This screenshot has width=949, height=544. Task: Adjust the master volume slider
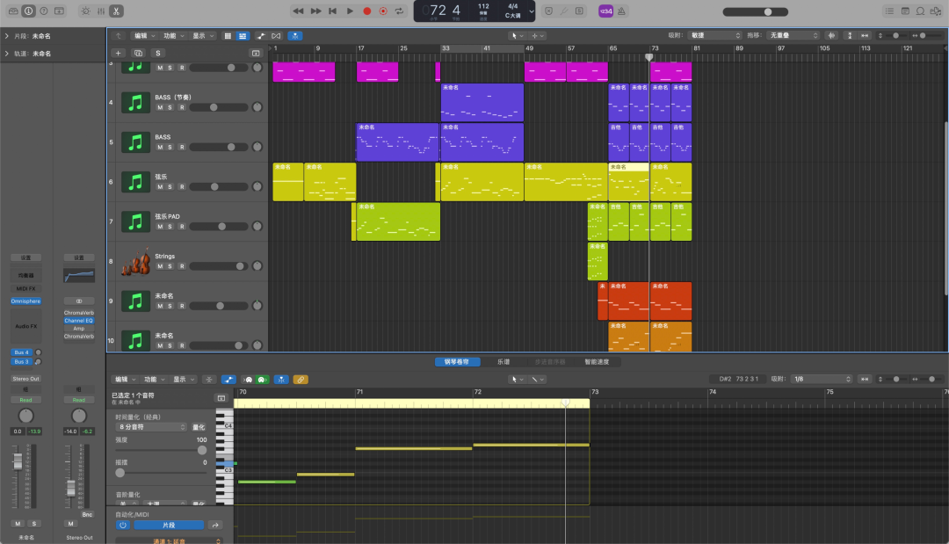click(x=756, y=11)
